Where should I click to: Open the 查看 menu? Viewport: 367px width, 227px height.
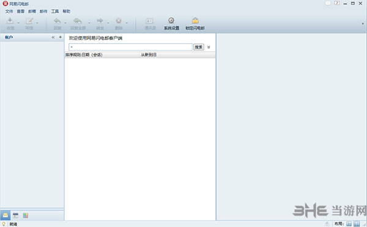click(x=21, y=11)
